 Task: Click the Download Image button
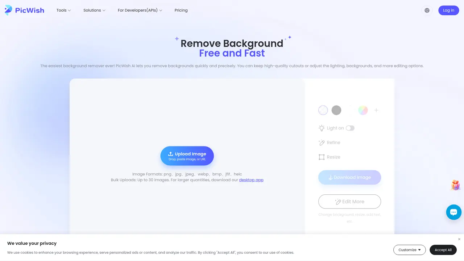click(x=349, y=177)
